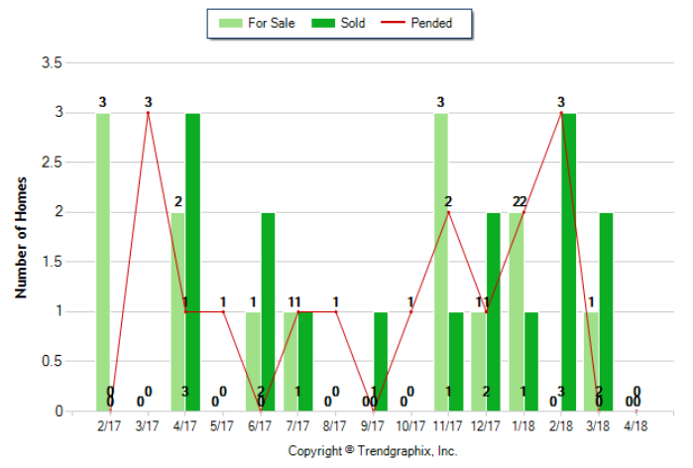Click the Pended peak point at 3/17
The width and height of the screenshot is (693, 468).
click(x=148, y=113)
